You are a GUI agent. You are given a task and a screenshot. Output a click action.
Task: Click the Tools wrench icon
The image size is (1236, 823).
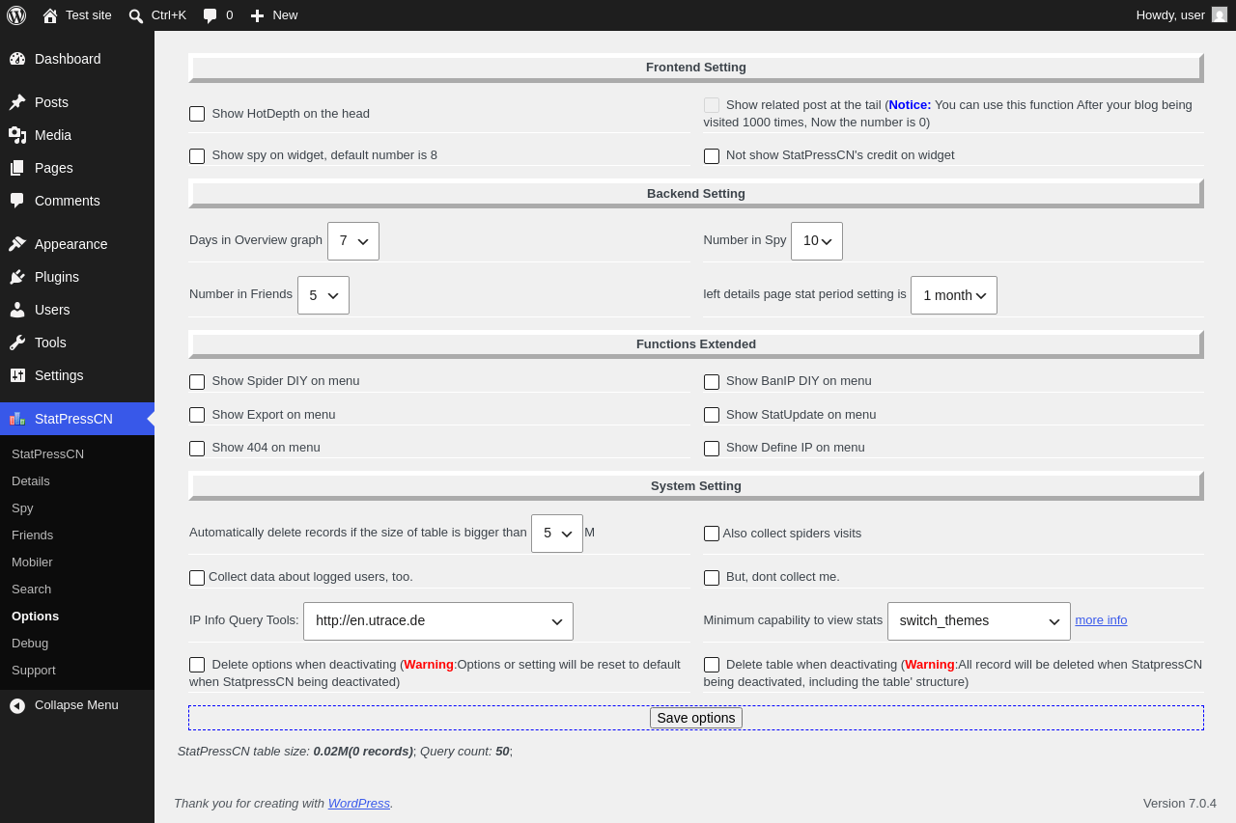(17, 343)
